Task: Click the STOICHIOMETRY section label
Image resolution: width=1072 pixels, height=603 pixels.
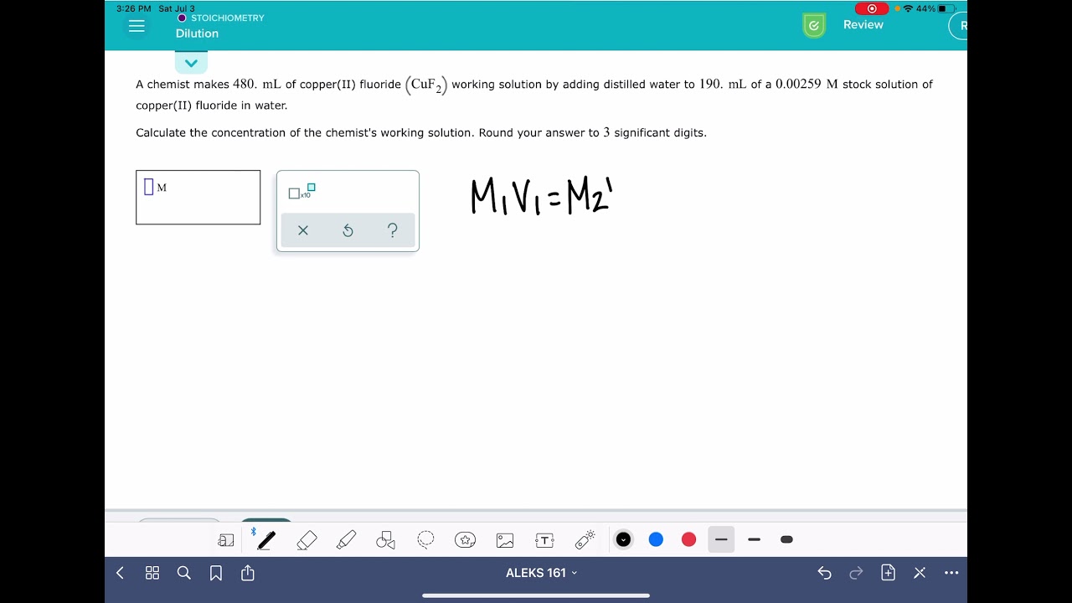Action: 227,18
